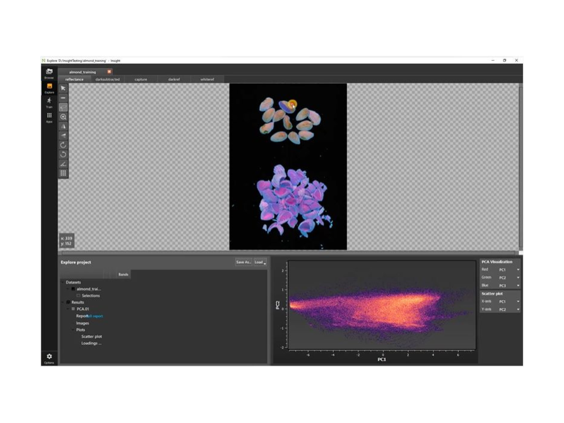Toggle the almond_trai dataset visibility box

click(x=73, y=289)
